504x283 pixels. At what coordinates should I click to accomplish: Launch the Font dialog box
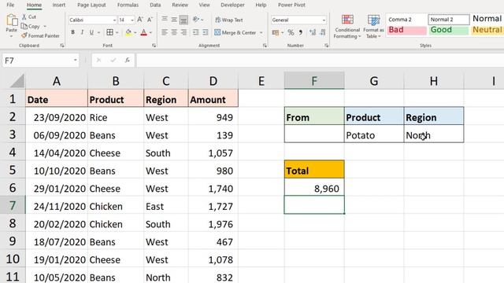pos(154,46)
